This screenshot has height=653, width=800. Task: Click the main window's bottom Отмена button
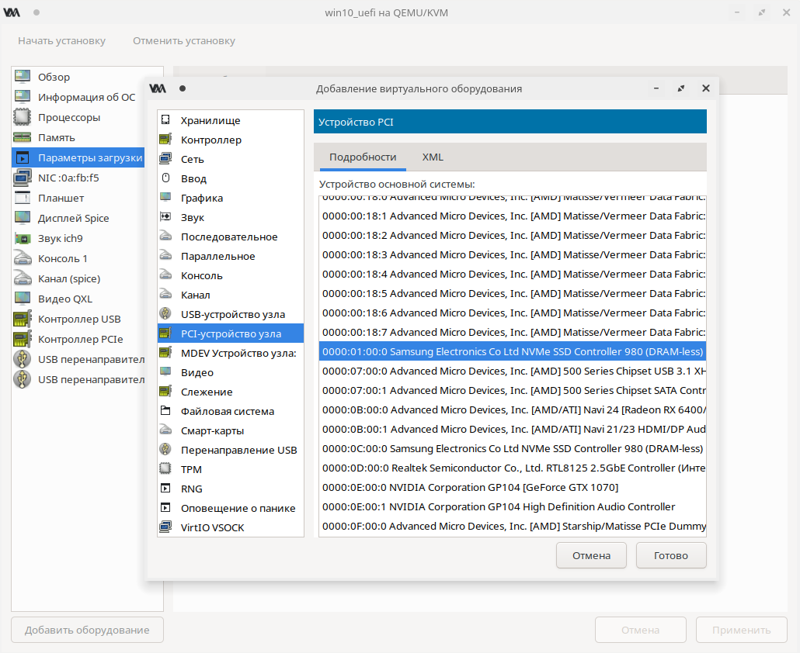[640, 630]
